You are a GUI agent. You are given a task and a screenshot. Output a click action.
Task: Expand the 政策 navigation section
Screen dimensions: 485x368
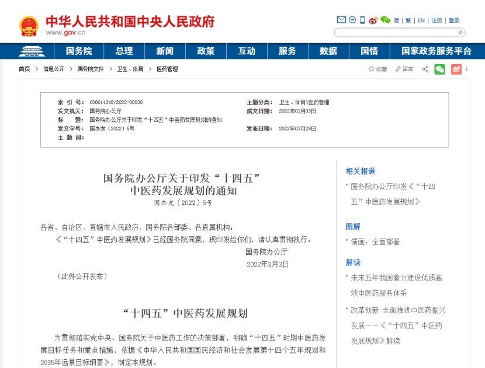(206, 51)
